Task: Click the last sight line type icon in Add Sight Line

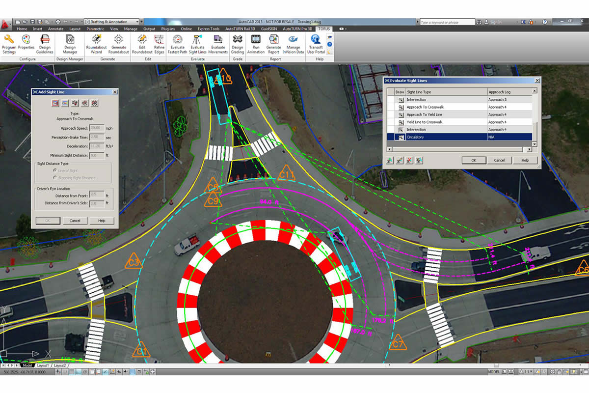Action: point(95,103)
